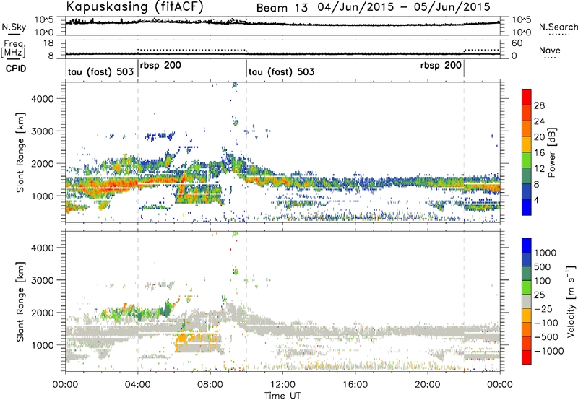Click the 'tau (fast) 503' label near 10:00
Screen dimensions: 578x400
tap(282, 71)
